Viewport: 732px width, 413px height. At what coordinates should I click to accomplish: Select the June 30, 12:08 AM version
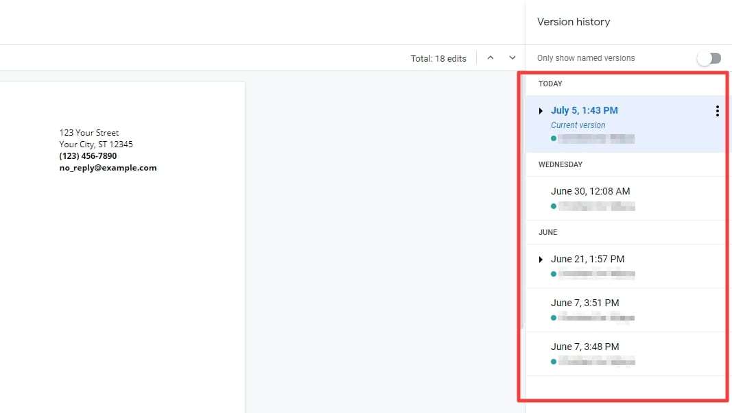pyautogui.click(x=591, y=191)
